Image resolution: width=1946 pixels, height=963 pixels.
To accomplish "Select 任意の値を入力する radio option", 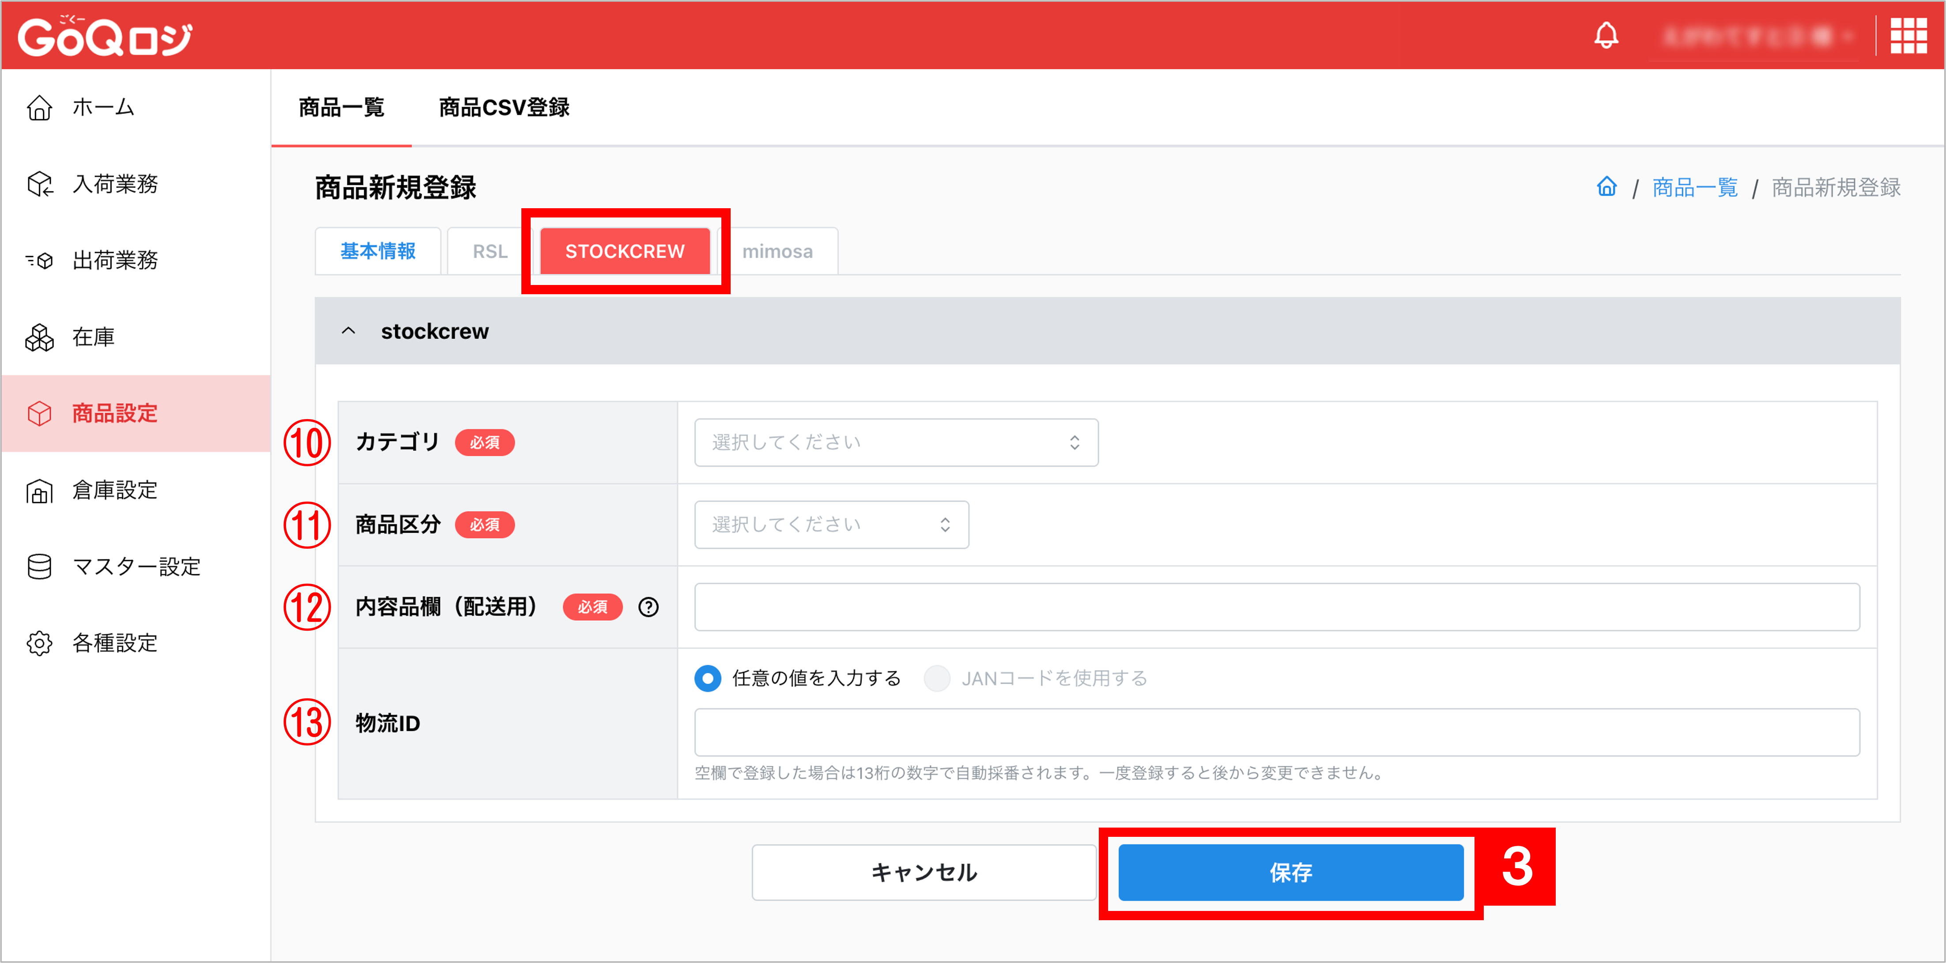I will pos(707,678).
